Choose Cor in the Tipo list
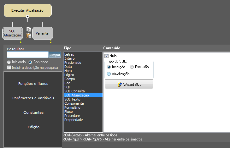 point(67,83)
